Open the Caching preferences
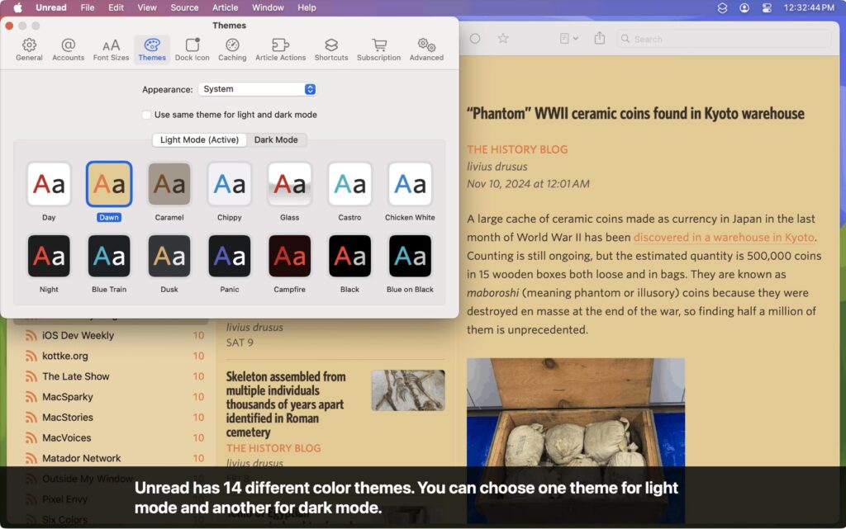The image size is (846, 529). (232, 48)
